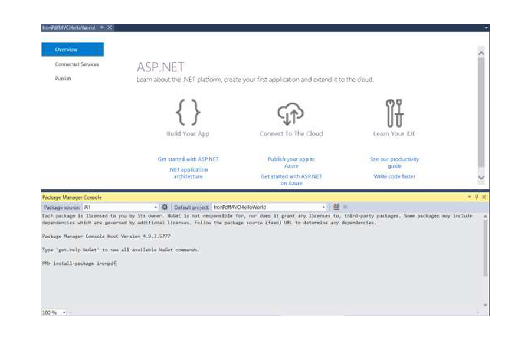
Task: Open Connected Services section
Action: (x=77, y=64)
